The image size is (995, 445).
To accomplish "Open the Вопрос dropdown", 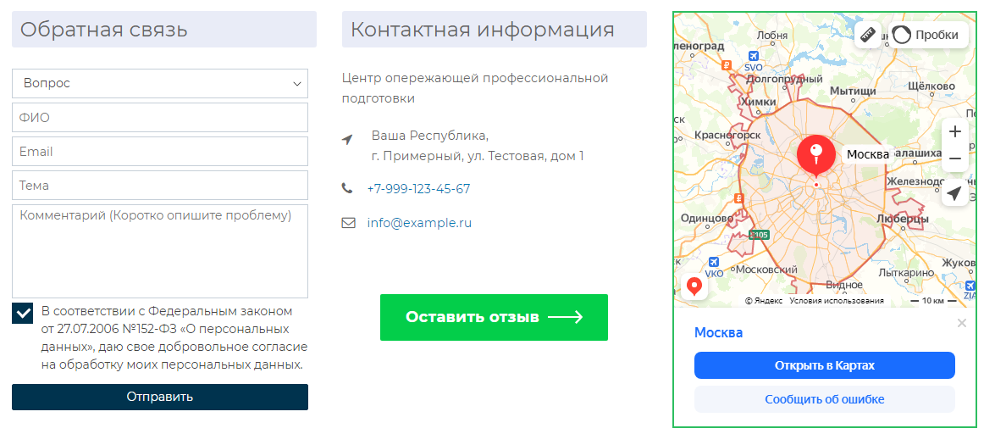I will [x=160, y=84].
